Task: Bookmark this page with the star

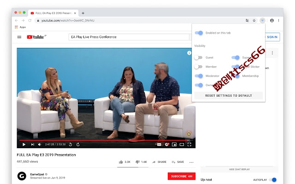Action: pyautogui.click(x=254, y=20)
